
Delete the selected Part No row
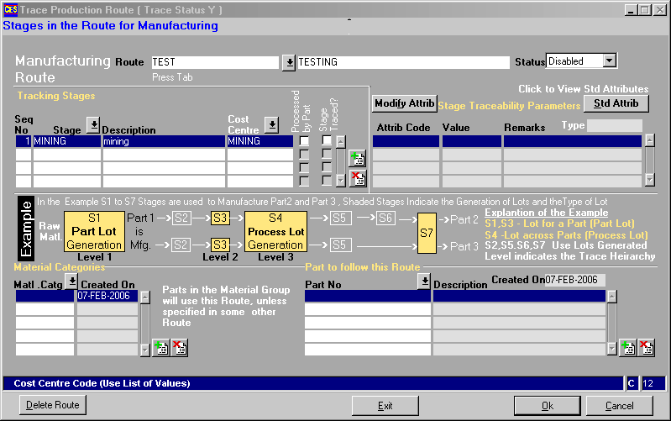[646, 347]
